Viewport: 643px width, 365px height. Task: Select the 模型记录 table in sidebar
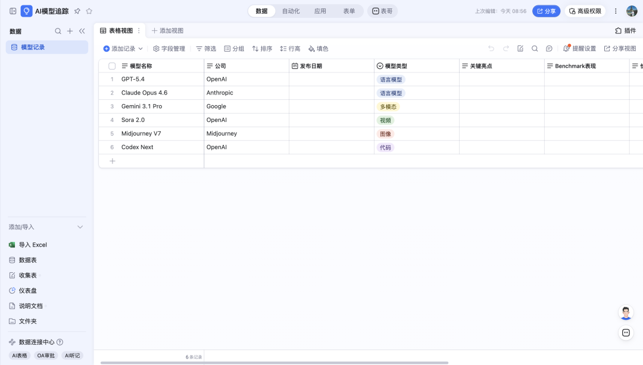pyautogui.click(x=47, y=47)
